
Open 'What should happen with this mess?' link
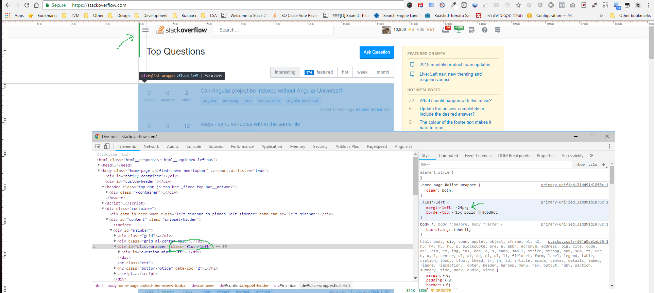click(455, 100)
